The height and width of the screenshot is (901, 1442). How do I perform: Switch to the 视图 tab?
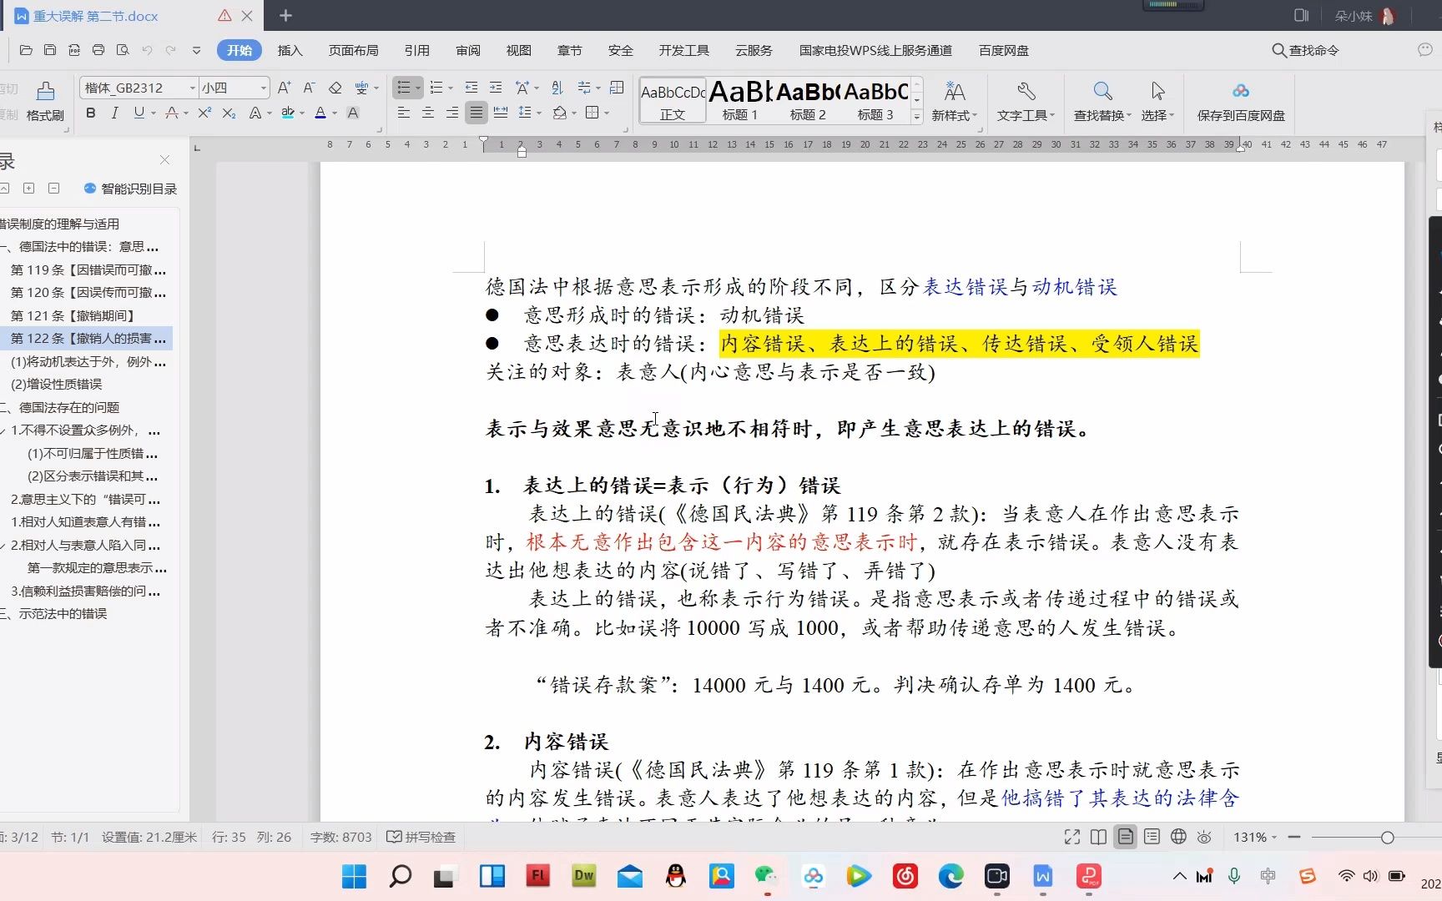click(x=518, y=50)
